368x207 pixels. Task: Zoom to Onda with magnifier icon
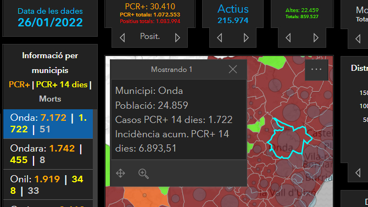[x=143, y=174]
